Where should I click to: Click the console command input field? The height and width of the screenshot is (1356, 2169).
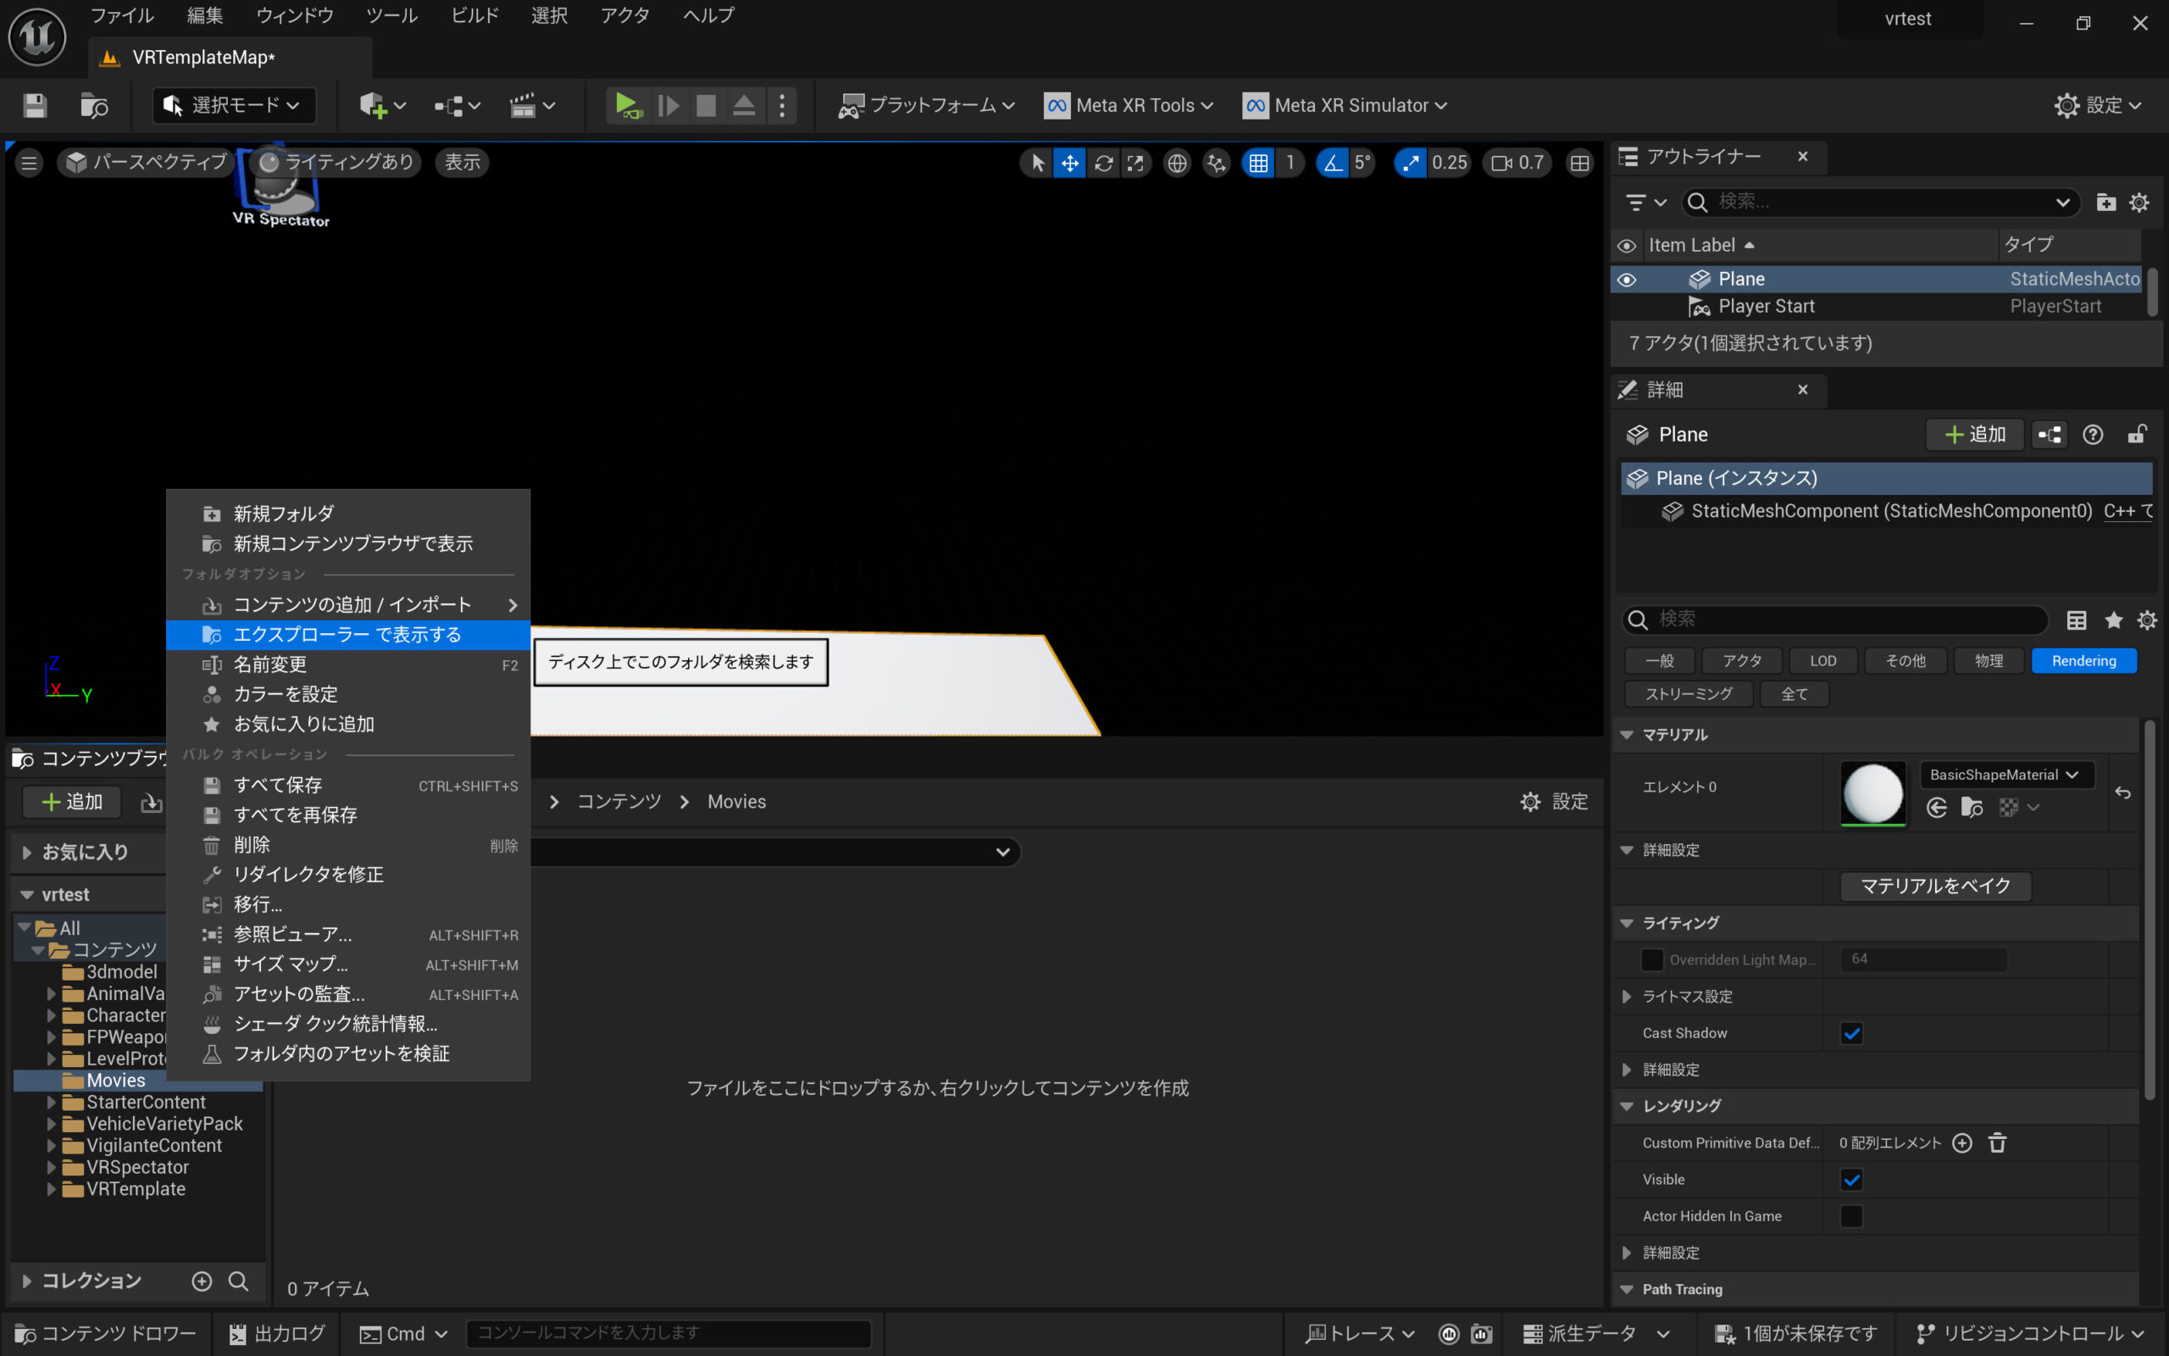(668, 1332)
